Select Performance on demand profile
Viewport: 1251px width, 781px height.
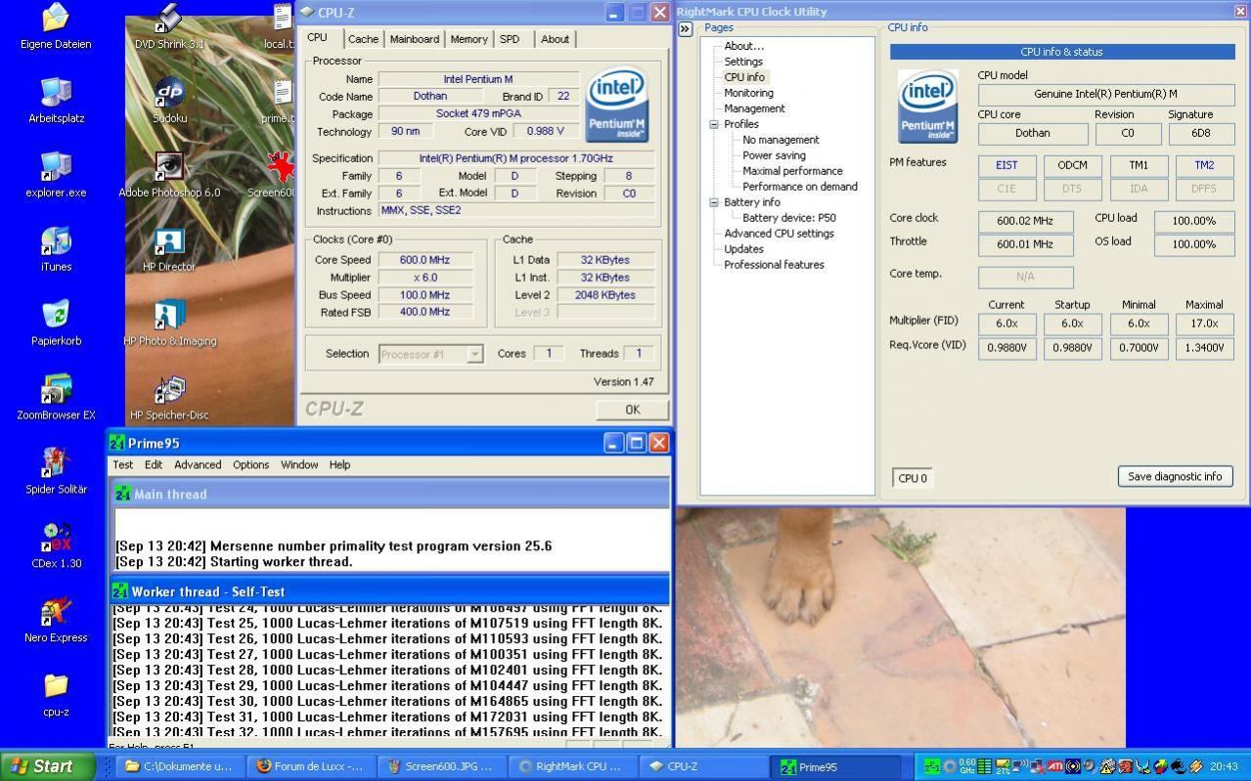pyautogui.click(x=800, y=187)
